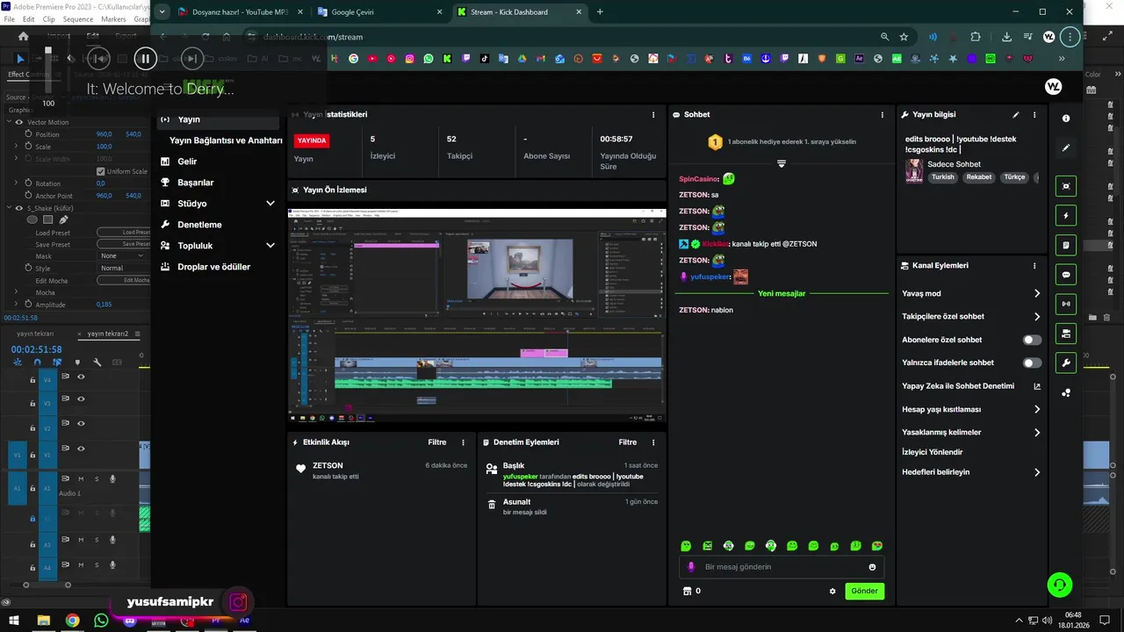Solo the A1 audio track in Premiere
Screen dimensions: 1124x632
tap(97, 479)
